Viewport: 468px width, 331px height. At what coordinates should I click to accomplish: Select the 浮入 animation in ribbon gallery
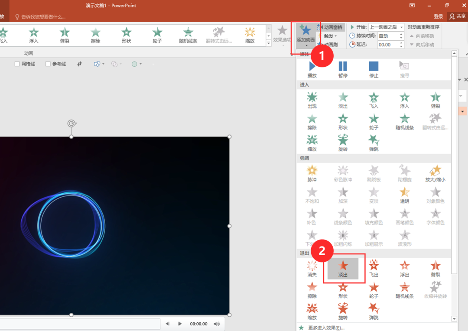pyautogui.click(x=34, y=35)
